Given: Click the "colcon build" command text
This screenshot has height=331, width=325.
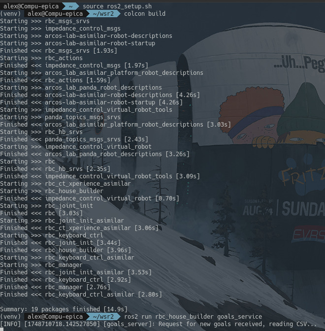Looking at the screenshot, I should tap(145, 14).
